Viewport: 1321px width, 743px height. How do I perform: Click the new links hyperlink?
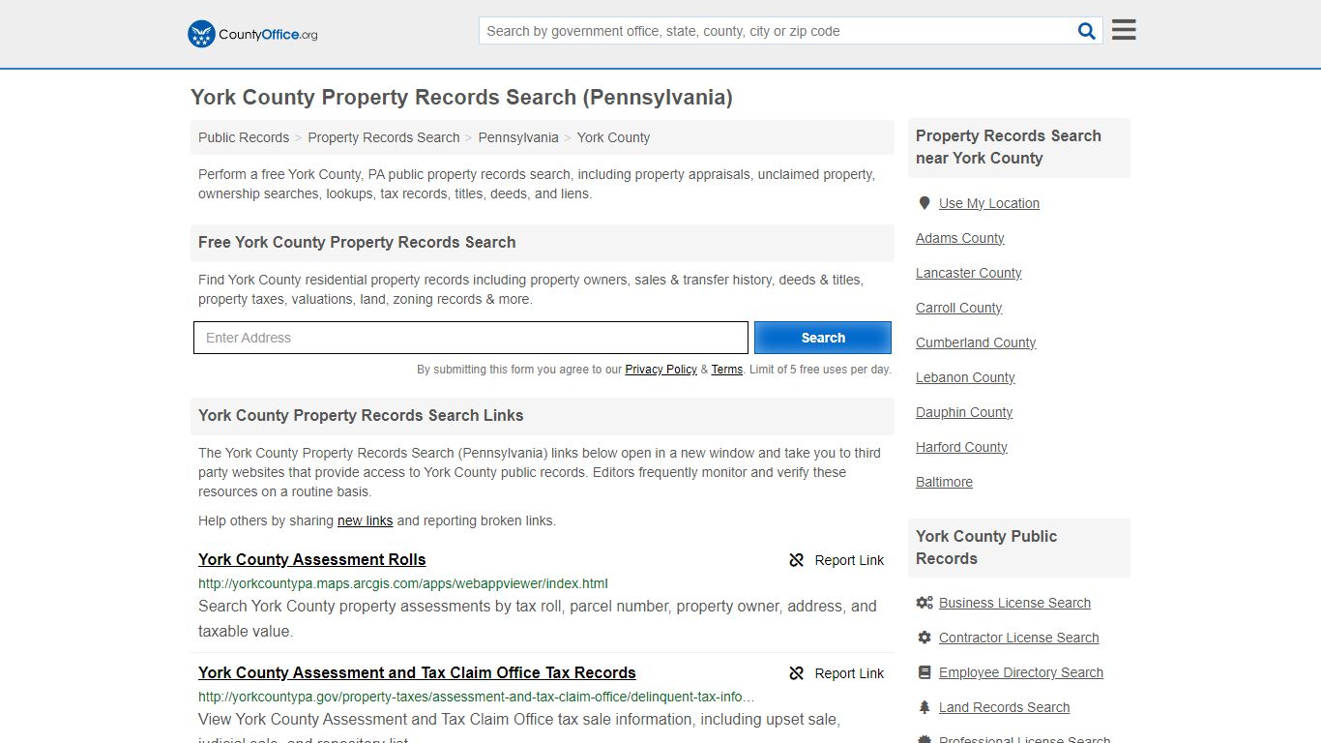point(365,520)
